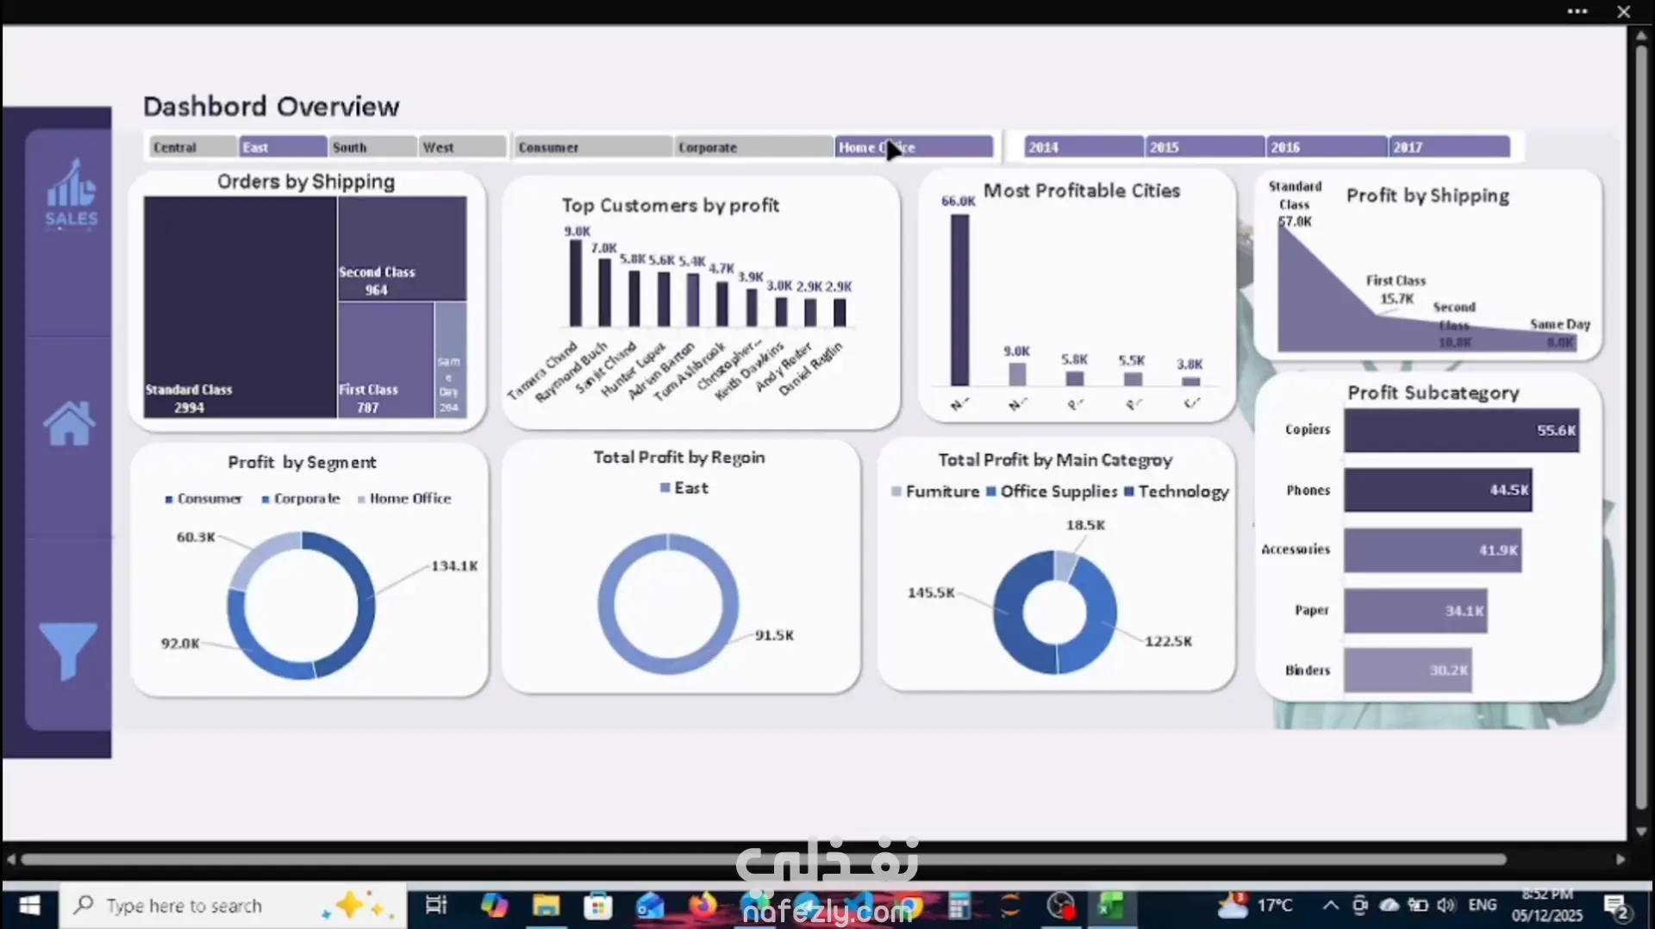
Task: Click the First Class 787 treemap block
Action: click(386, 360)
